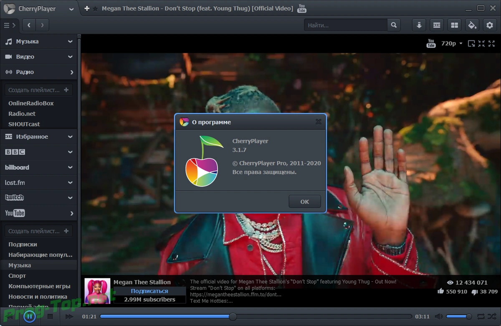Viewport: 501px width, 326px height.
Task: Open the 720p quality dropdown
Action: point(452,43)
